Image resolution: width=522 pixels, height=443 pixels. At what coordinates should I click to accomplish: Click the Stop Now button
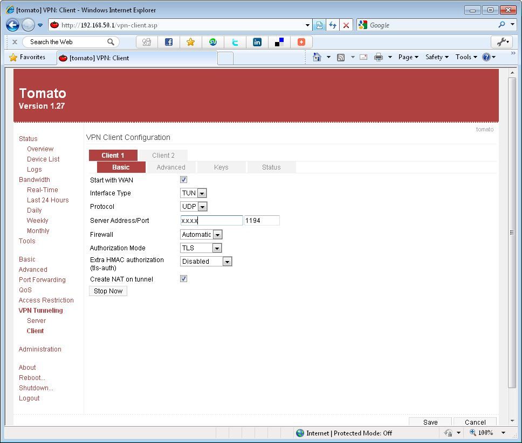coord(107,291)
